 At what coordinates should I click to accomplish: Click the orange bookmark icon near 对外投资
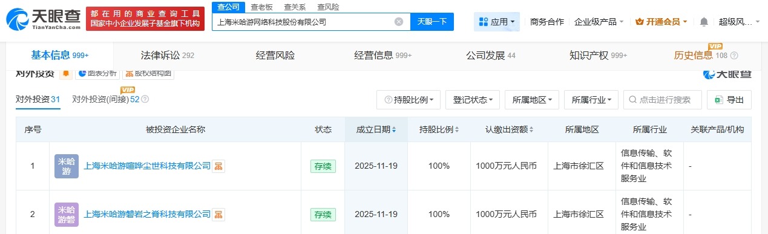point(66,74)
